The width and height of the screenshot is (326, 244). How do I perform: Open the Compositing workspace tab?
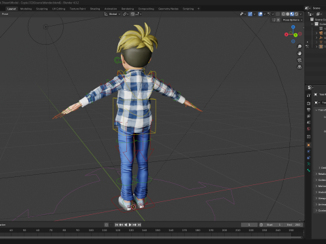pos(146,9)
